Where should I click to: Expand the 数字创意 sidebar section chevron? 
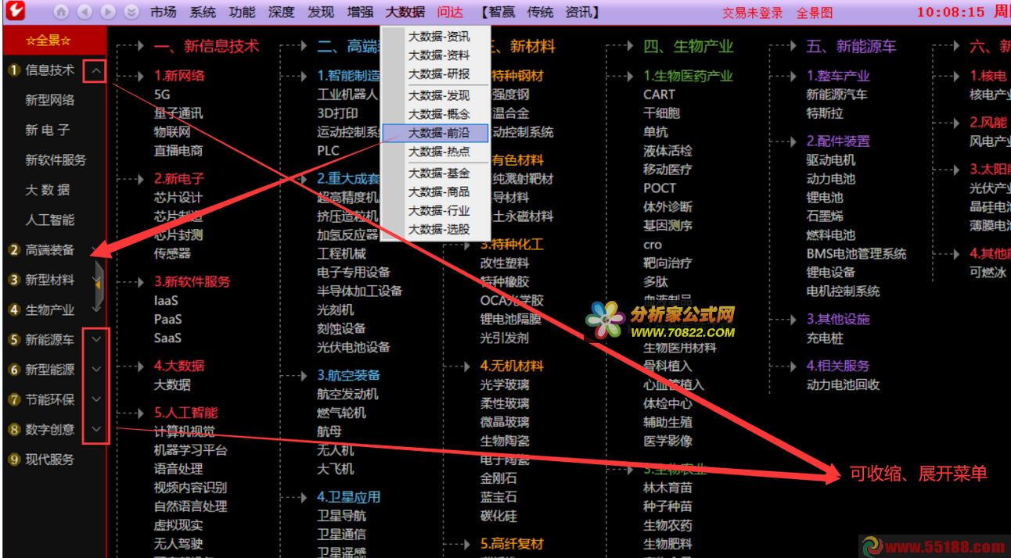click(95, 428)
